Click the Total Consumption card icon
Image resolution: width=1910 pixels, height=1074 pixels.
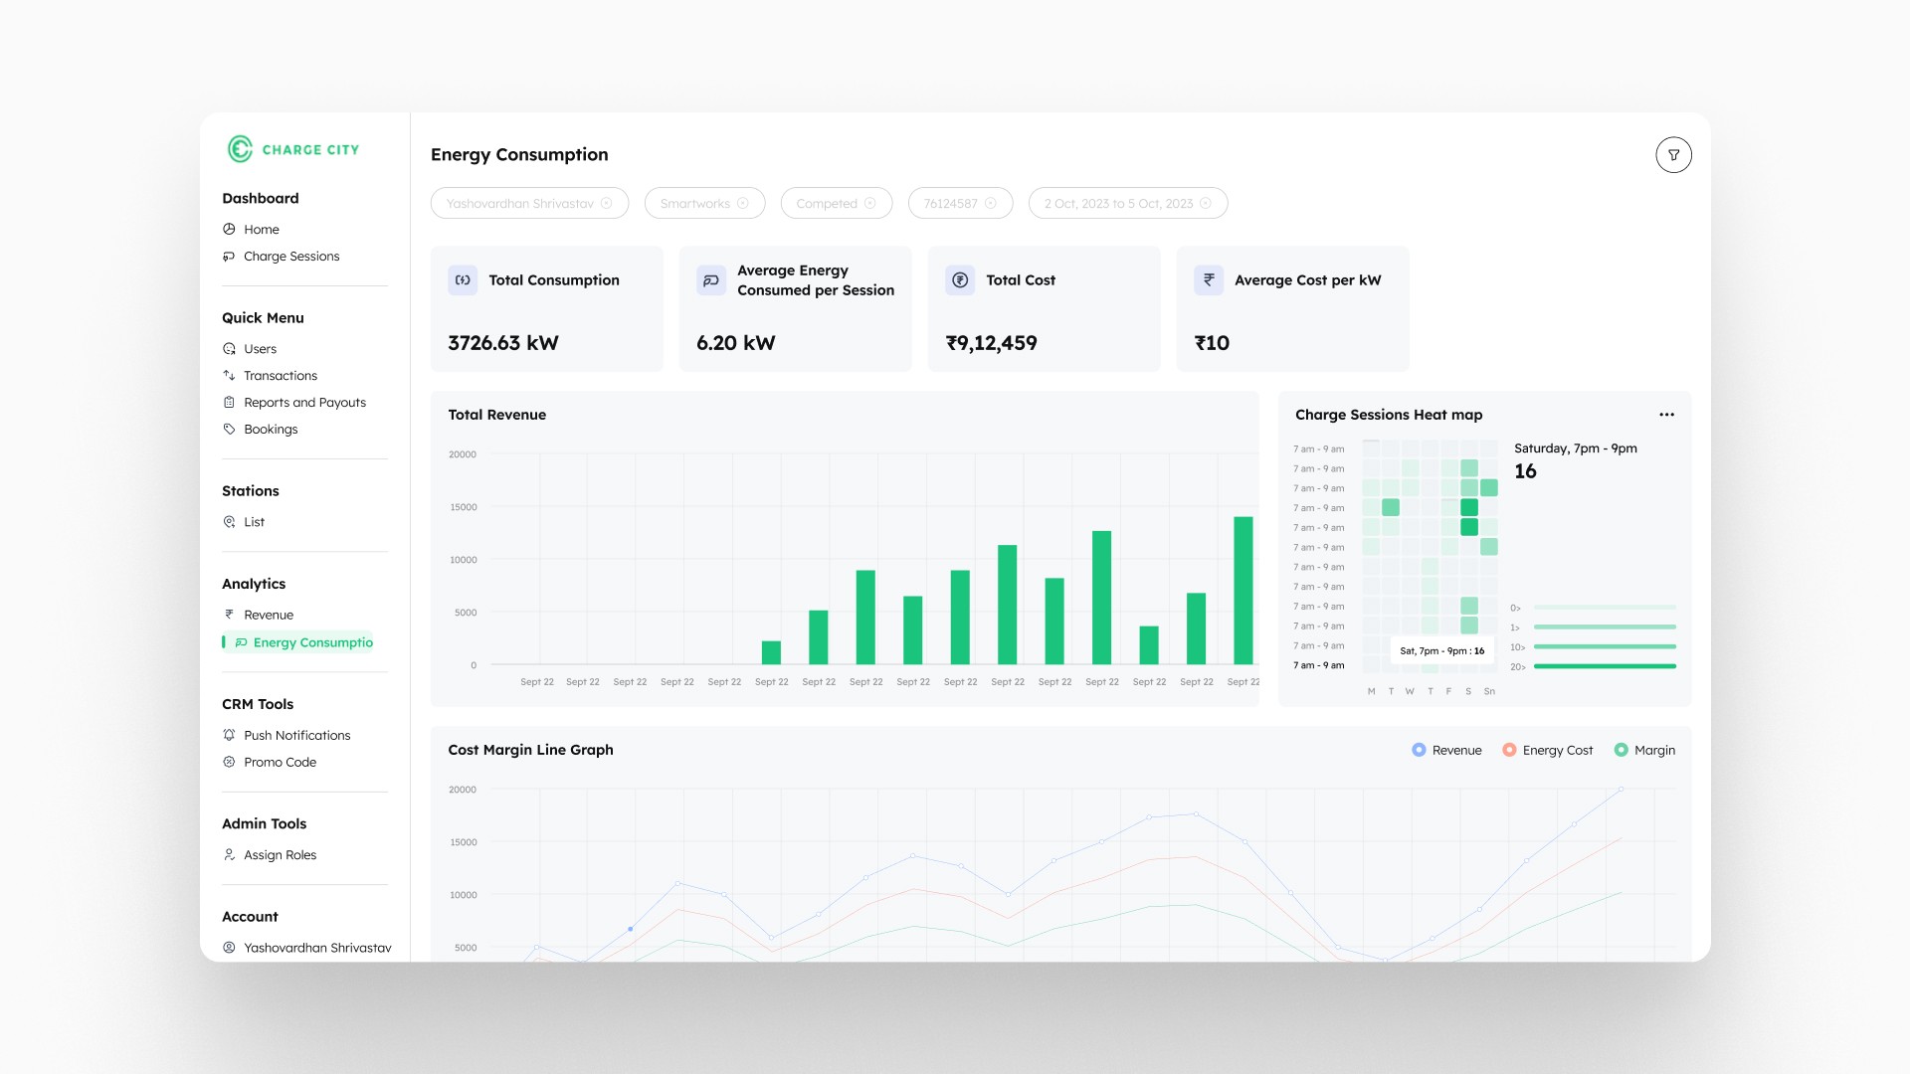(463, 280)
